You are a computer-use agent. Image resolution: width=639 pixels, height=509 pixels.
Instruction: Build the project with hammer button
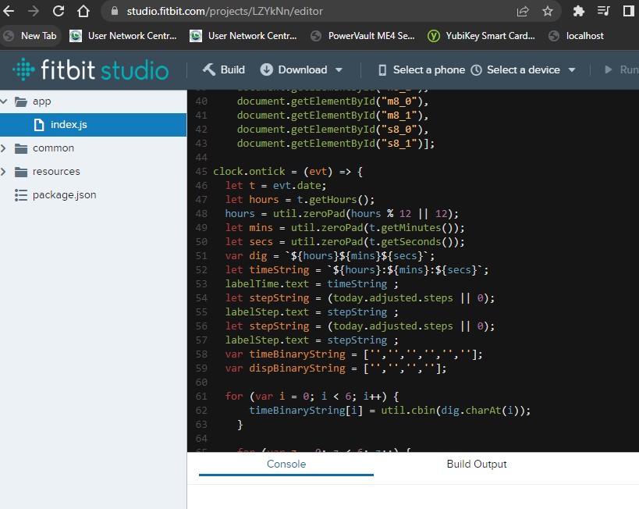[x=224, y=69]
